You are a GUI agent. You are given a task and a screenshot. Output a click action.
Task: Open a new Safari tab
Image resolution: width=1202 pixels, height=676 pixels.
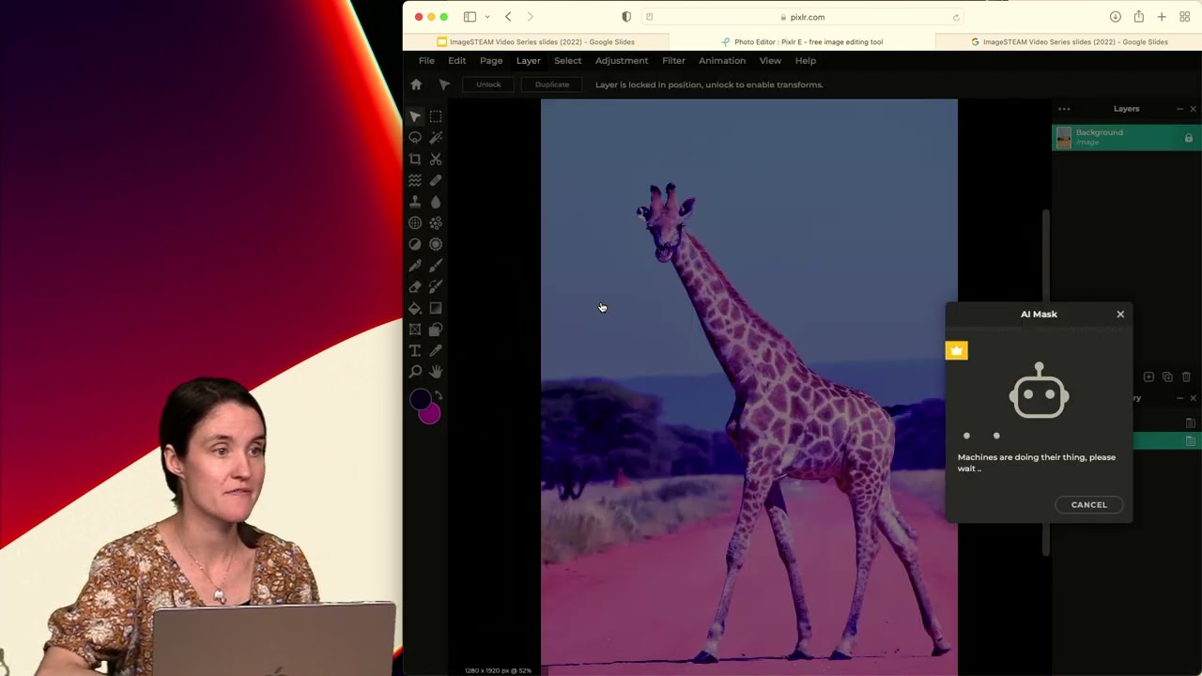click(x=1162, y=17)
